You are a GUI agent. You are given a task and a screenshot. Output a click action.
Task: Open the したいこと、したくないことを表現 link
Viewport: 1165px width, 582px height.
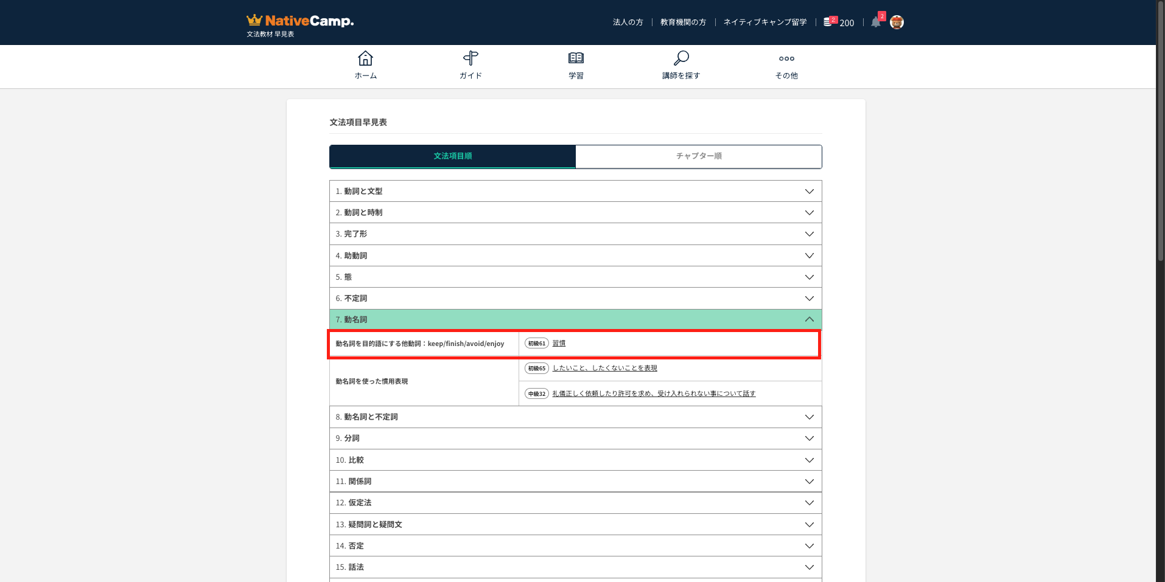604,368
